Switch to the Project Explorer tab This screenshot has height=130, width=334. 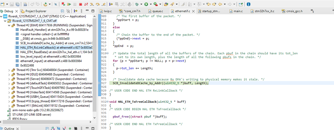point(34,11)
